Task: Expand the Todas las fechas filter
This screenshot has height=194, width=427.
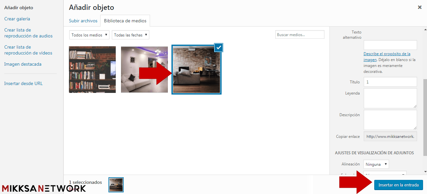Action: (130, 35)
